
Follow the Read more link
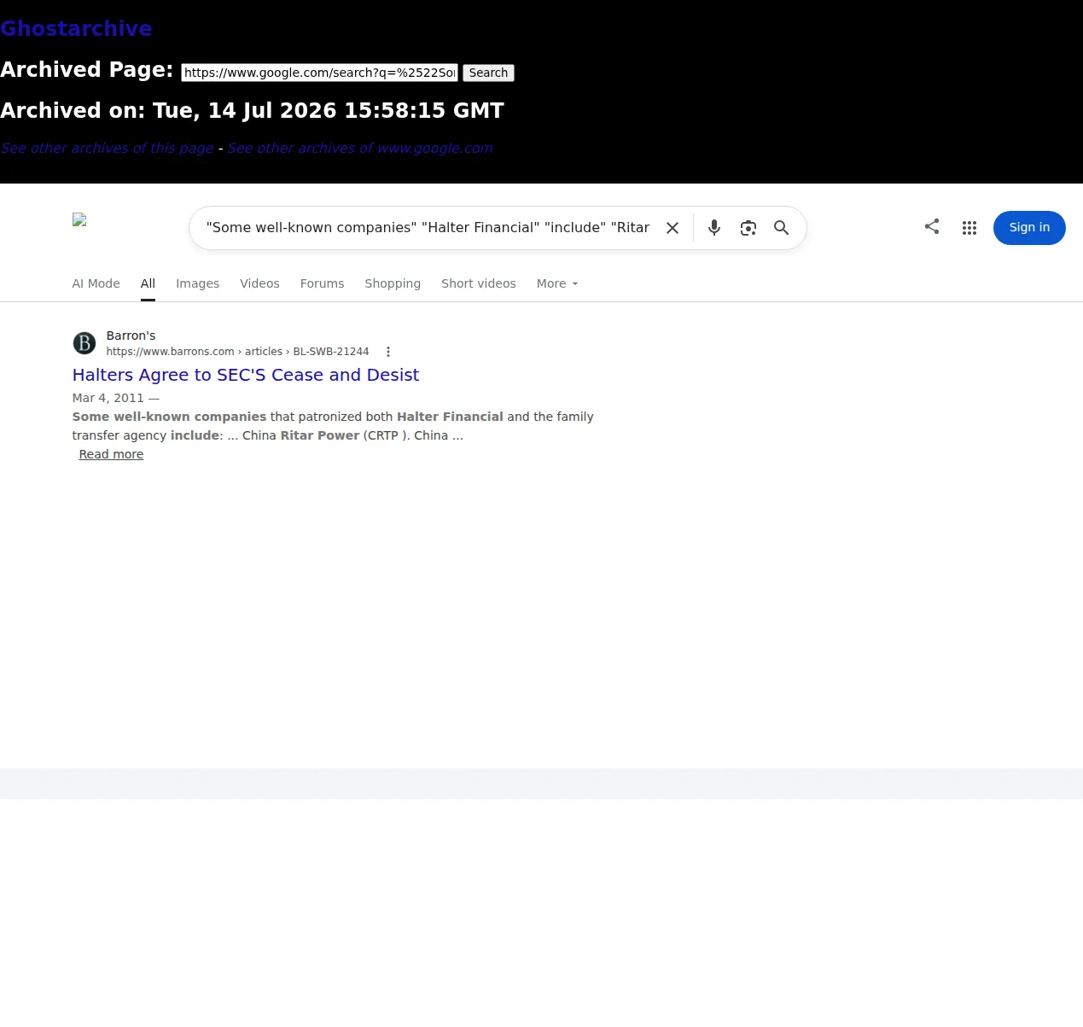tap(111, 454)
